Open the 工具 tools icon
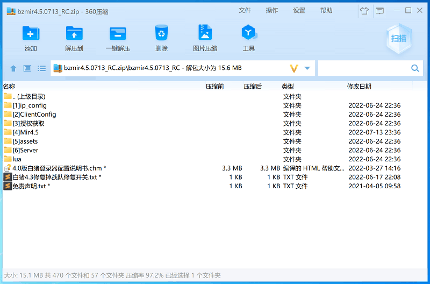 (249, 33)
